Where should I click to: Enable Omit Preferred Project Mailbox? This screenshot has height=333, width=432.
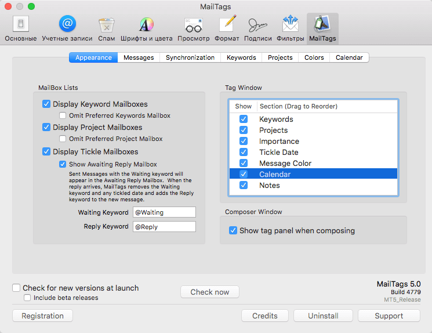[63, 139]
